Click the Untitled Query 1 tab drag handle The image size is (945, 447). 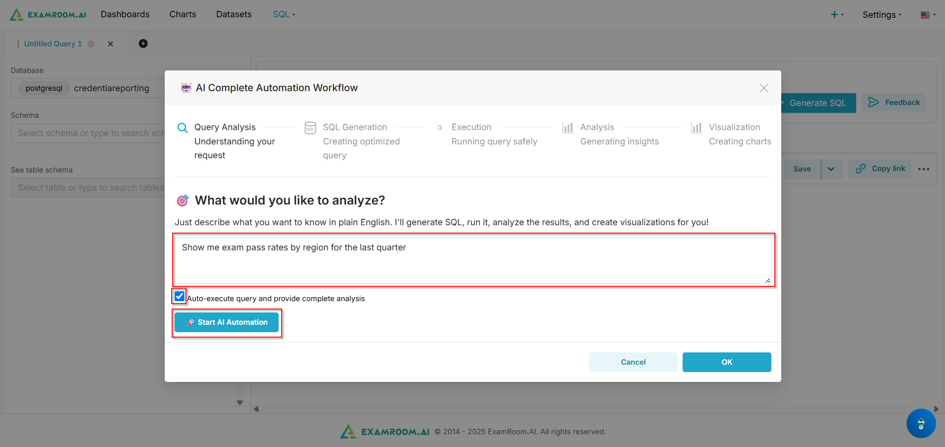[x=18, y=44]
